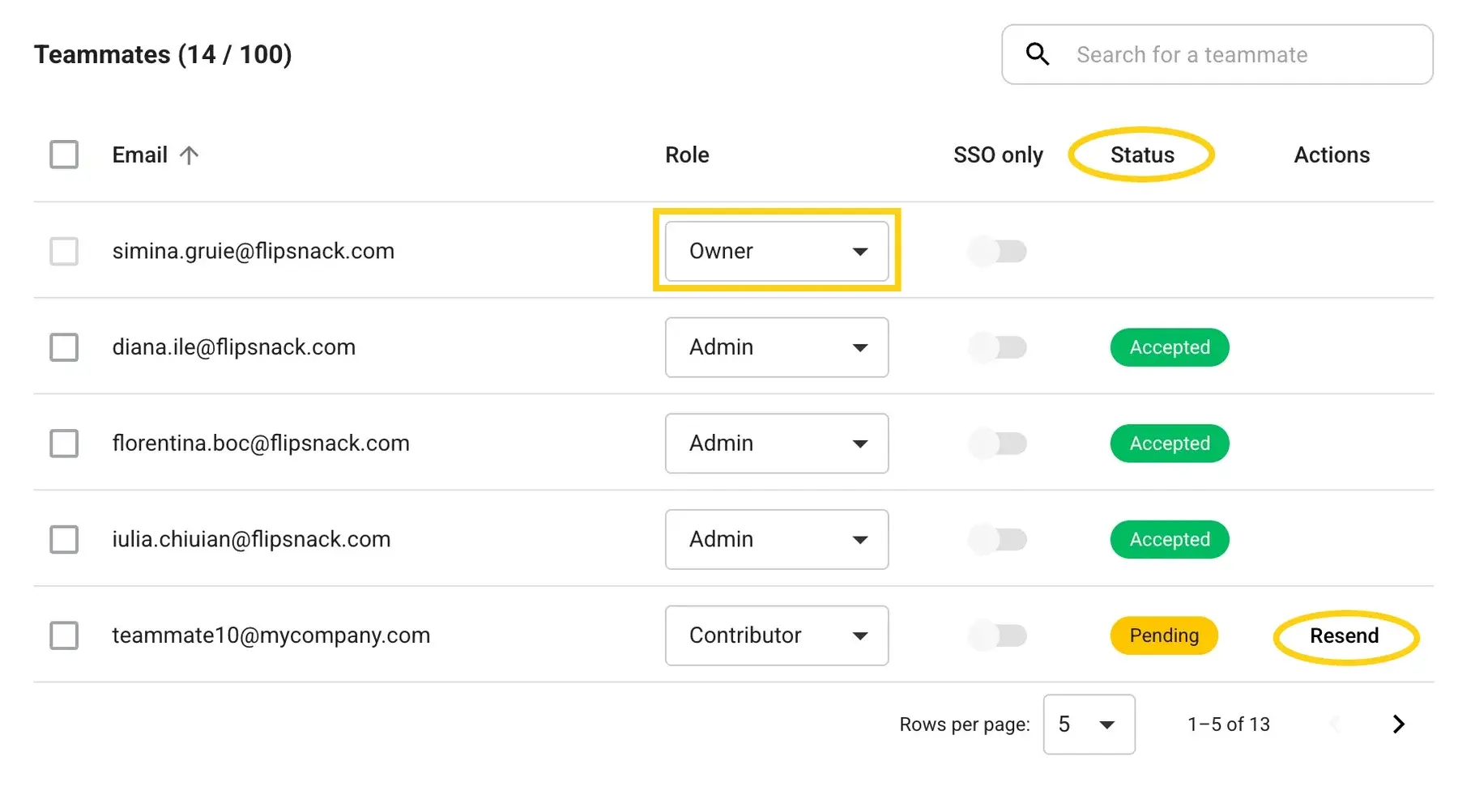Select the teammate10@mycompany.com row checkbox

click(64, 635)
